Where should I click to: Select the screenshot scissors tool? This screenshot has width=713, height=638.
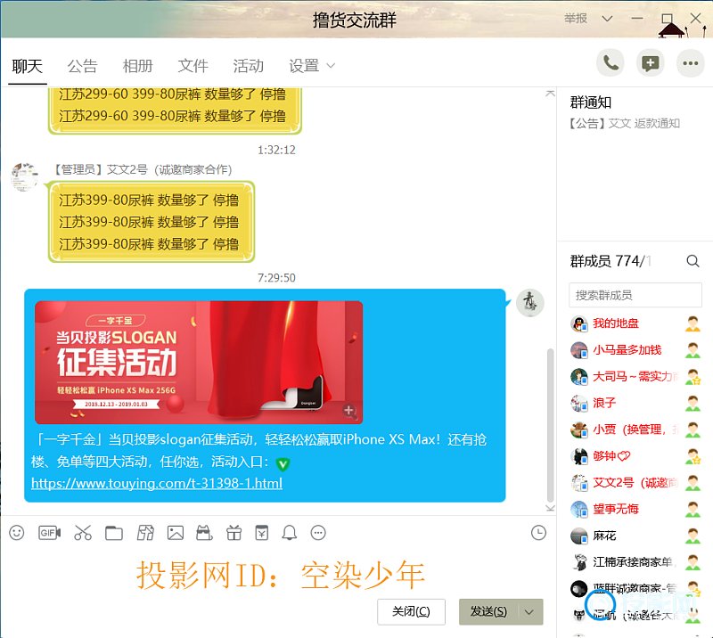pyautogui.click(x=83, y=533)
